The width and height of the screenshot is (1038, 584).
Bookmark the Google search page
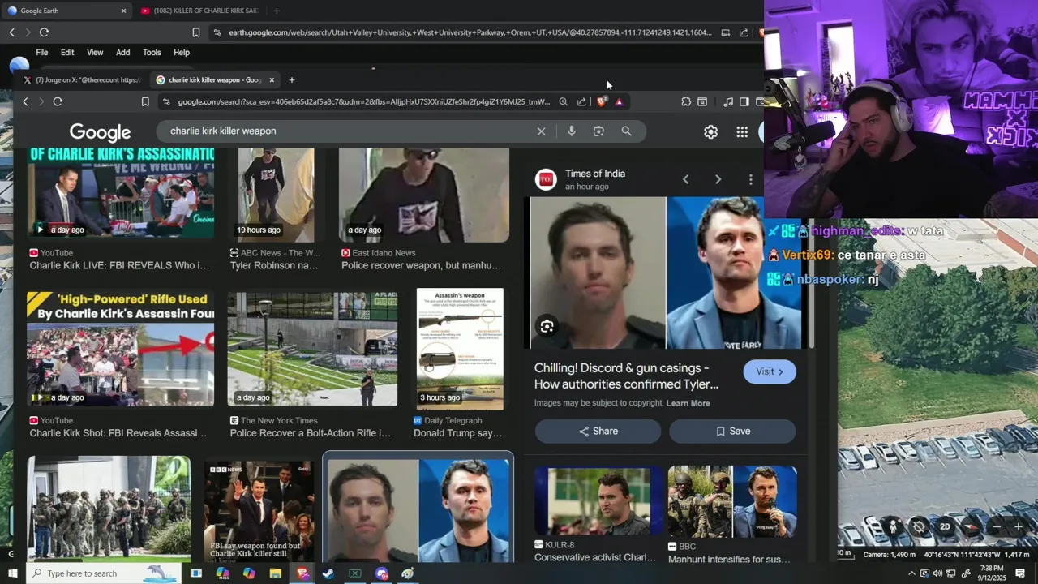click(x=145, y=101)
